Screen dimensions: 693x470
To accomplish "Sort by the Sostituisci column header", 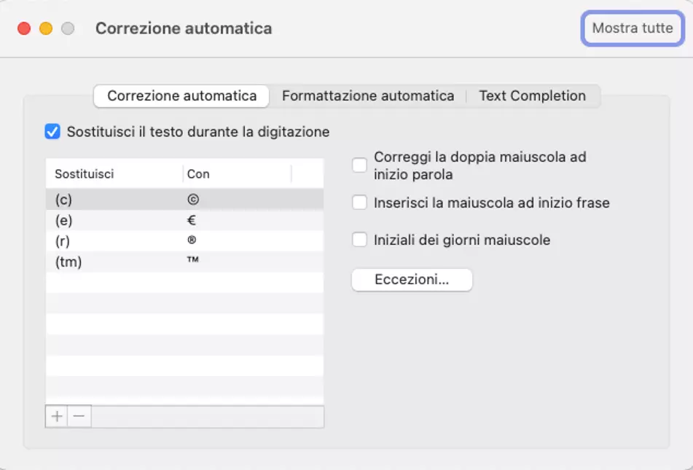I will point(114,173).
